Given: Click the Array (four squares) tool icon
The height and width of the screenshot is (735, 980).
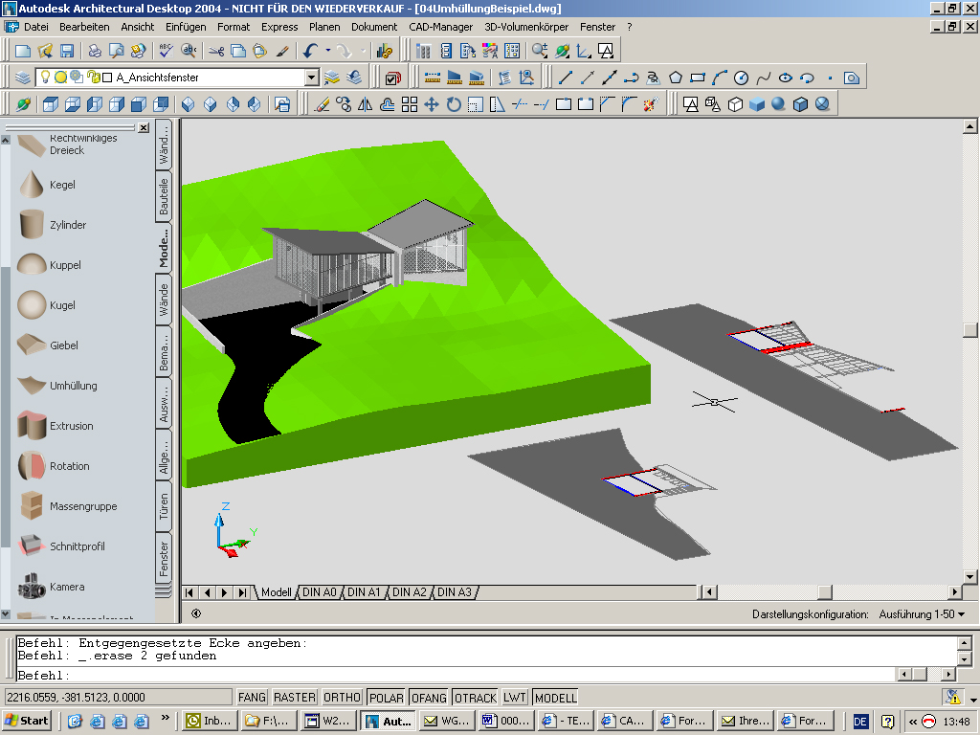Looking at the screenshot, I should coord(410,104).
